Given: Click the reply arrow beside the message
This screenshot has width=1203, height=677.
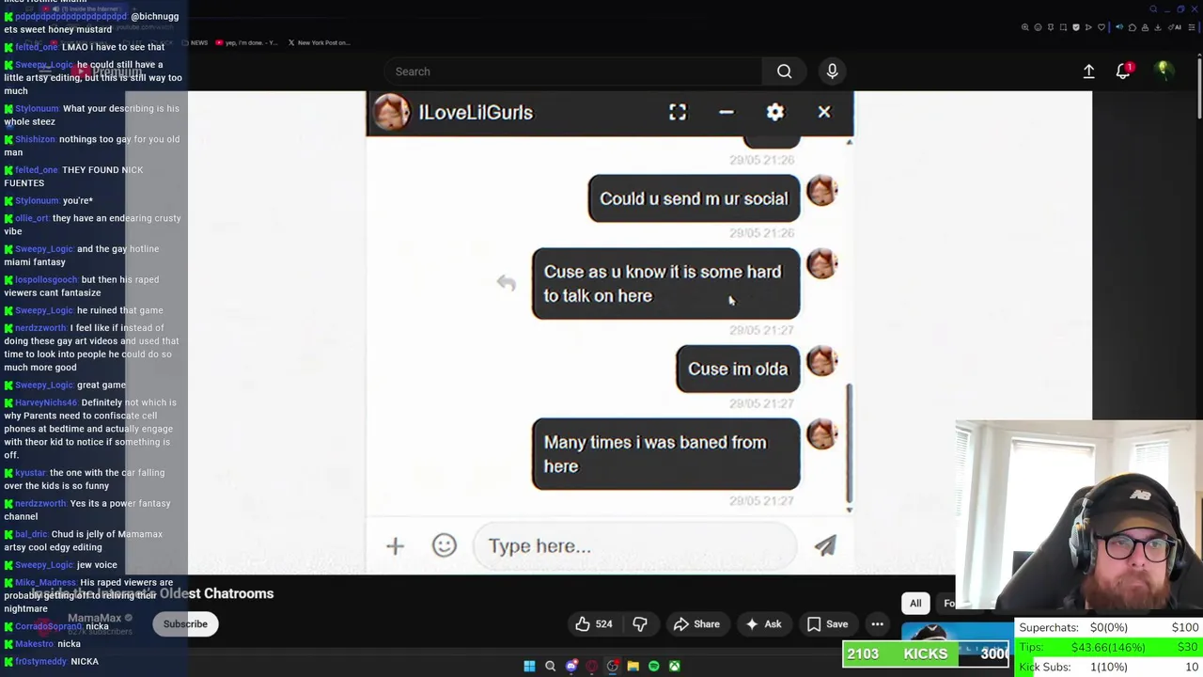Looking at the screenshot, I should coord(506,283).
